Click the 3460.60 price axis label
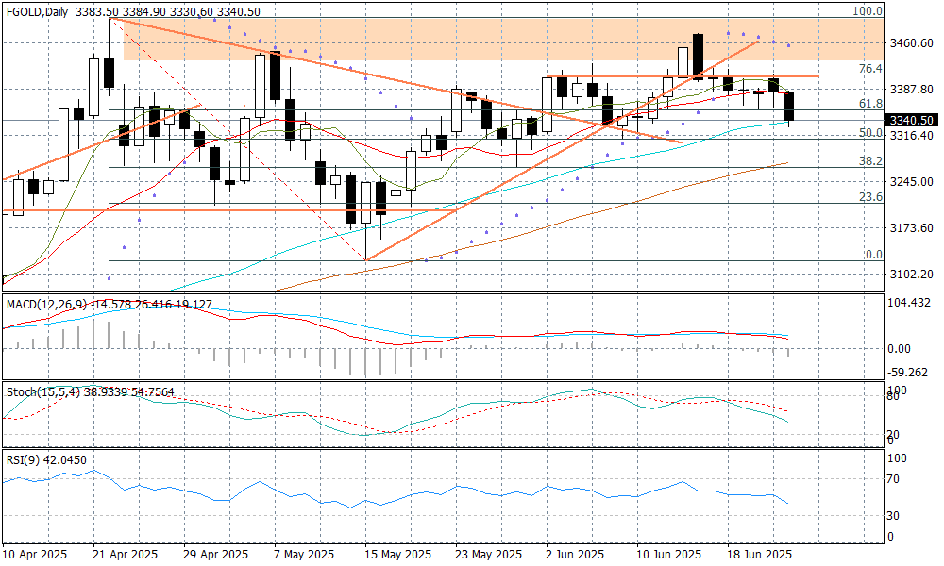The height and width of the screenshot is (566, 944). coord(912,43)
